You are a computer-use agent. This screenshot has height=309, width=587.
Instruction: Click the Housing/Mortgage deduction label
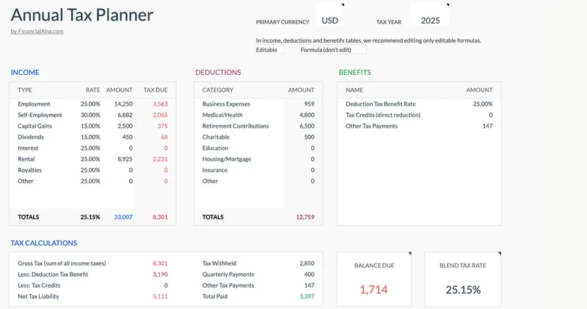227,159
